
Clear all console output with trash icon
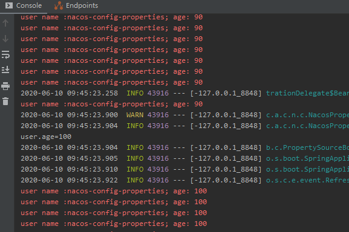pos(5,101)
